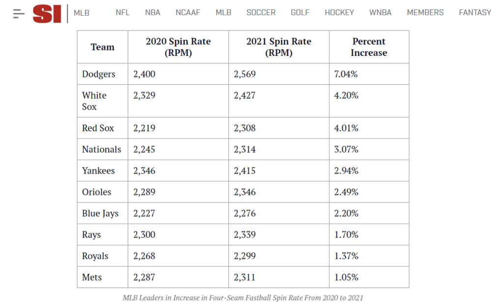This screenshot has width=491, height=306.
Task: Select WNBA in the navigation bar
Action: tap(381, 13)
